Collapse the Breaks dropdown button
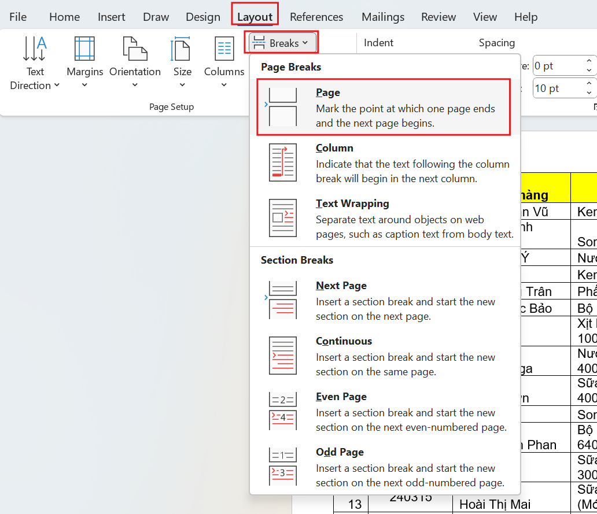The height and width of the screenshot is (514, 597). pyautogui.click(x=282, y=43)
